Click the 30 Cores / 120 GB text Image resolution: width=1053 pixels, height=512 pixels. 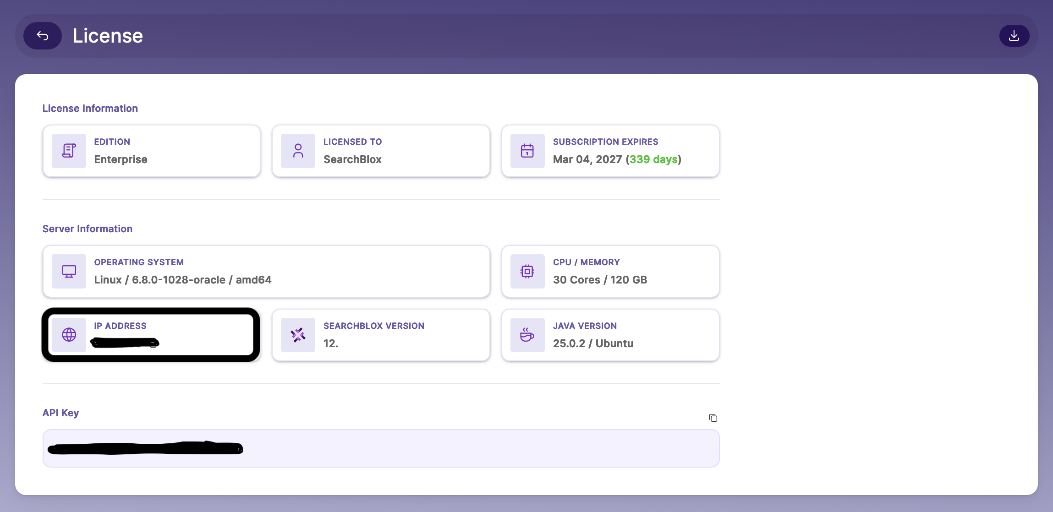[x=600, y=280]
